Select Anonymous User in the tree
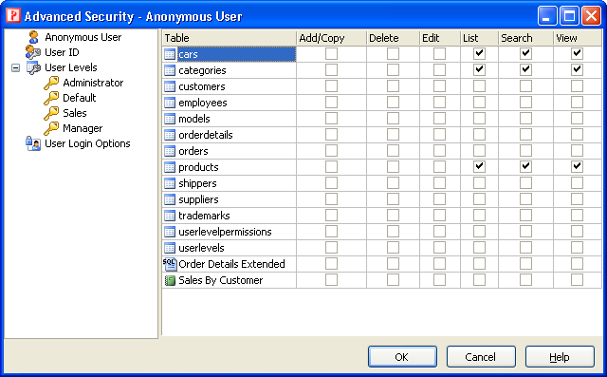The height and width of the screenshot is (377, 607). point(83,37)
